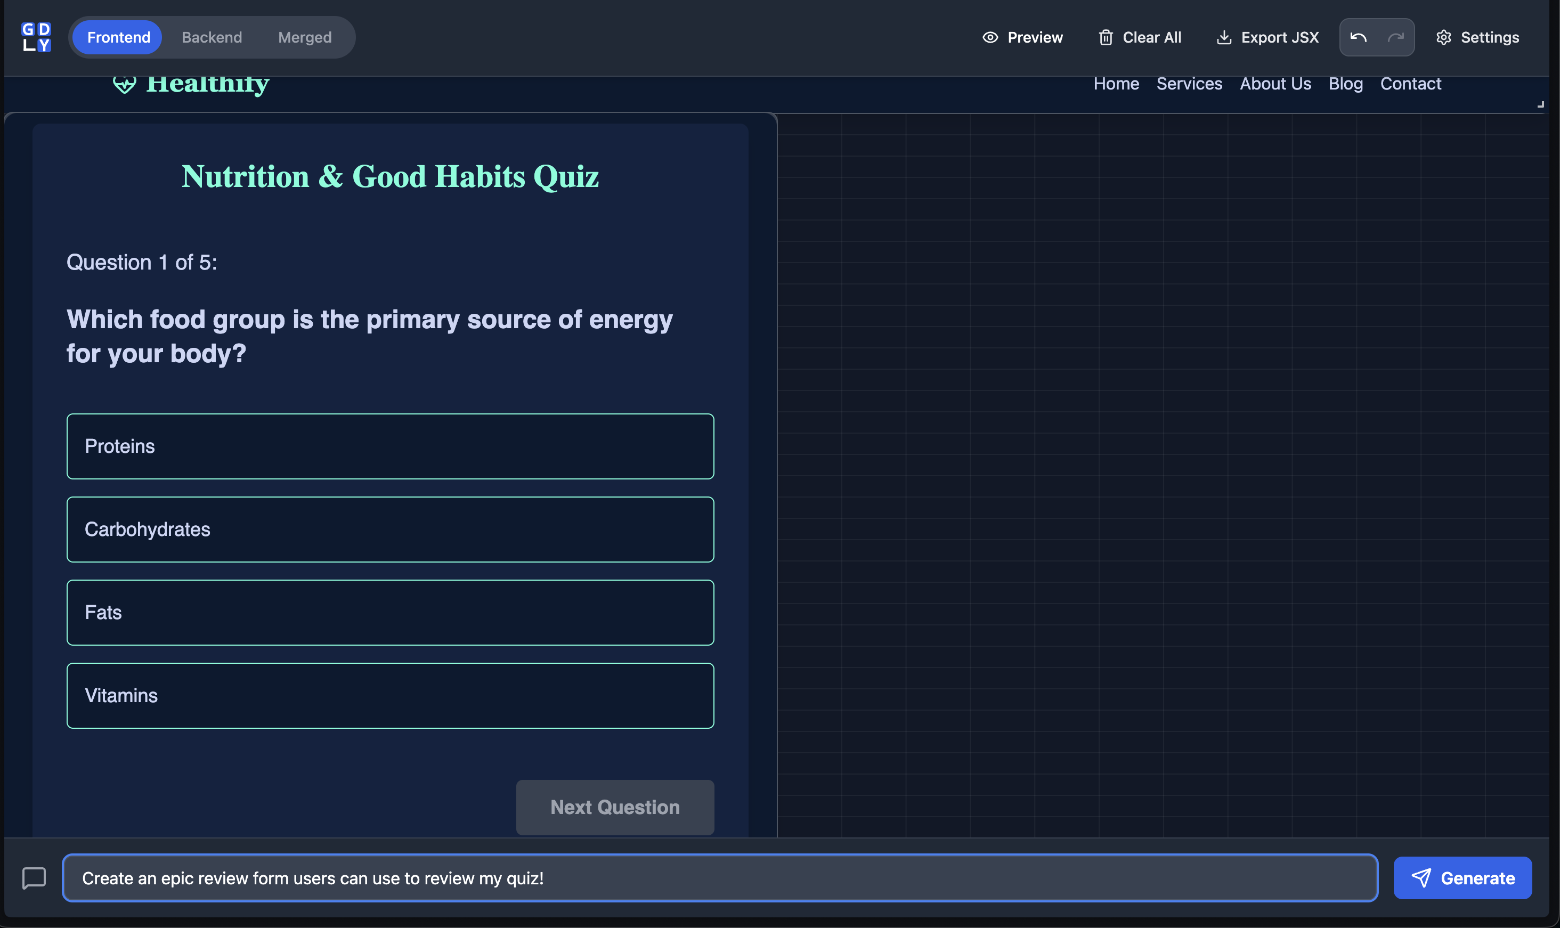Screen dimensions: 1560x928
Task: Open the About Us nav link
Action: (1275, 84)
